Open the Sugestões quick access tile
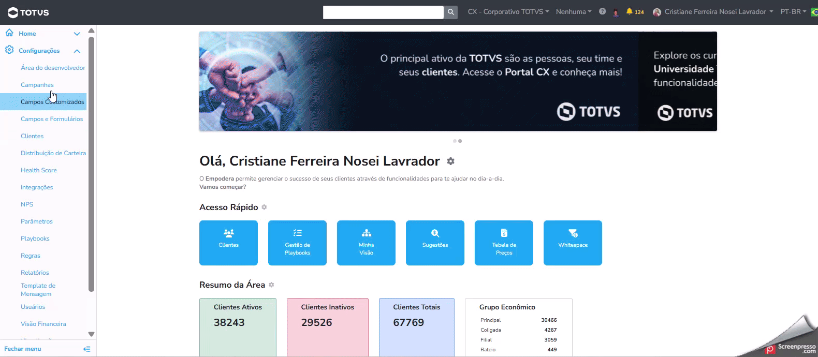The image size is (818, 357). (x=435, y=243)
